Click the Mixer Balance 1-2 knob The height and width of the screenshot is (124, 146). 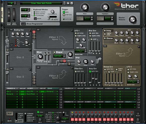40,56
